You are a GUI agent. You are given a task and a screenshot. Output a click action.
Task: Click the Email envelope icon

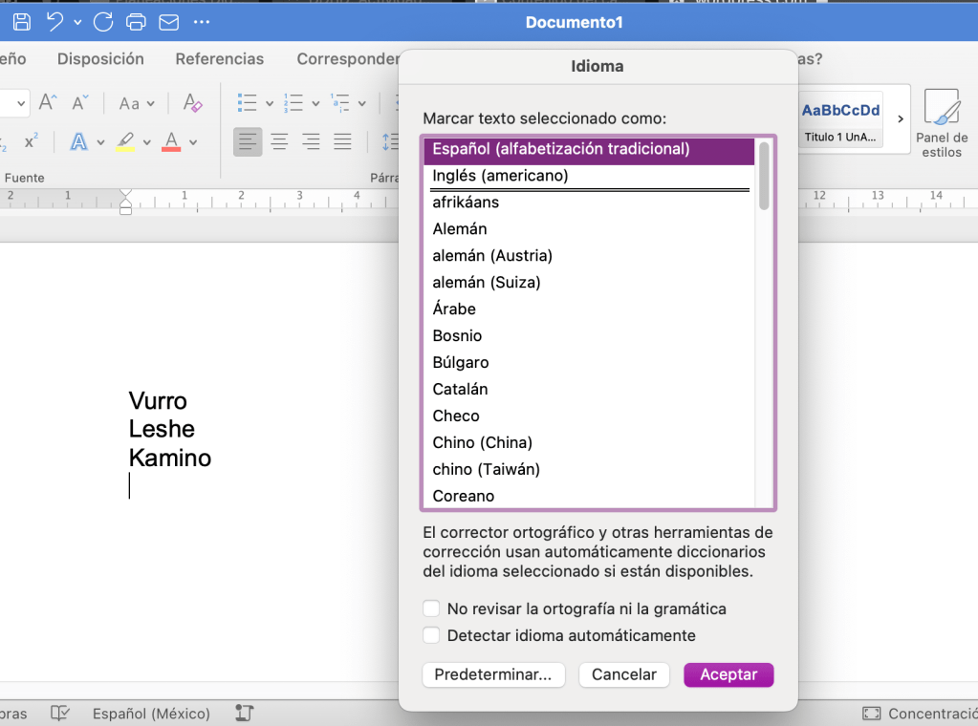pos(168,21)
